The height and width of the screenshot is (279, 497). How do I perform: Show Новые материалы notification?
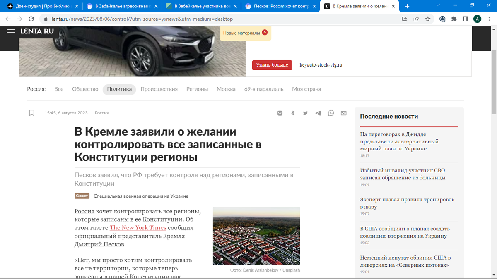245,33
